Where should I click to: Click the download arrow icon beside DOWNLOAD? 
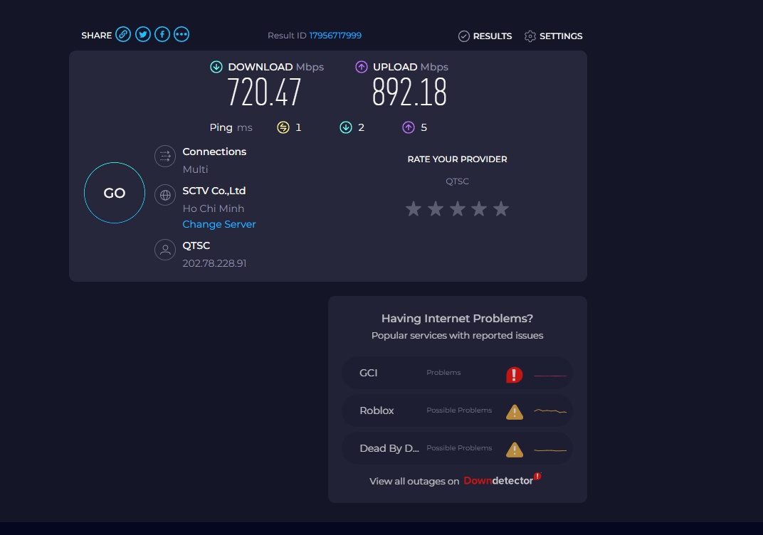216,67
